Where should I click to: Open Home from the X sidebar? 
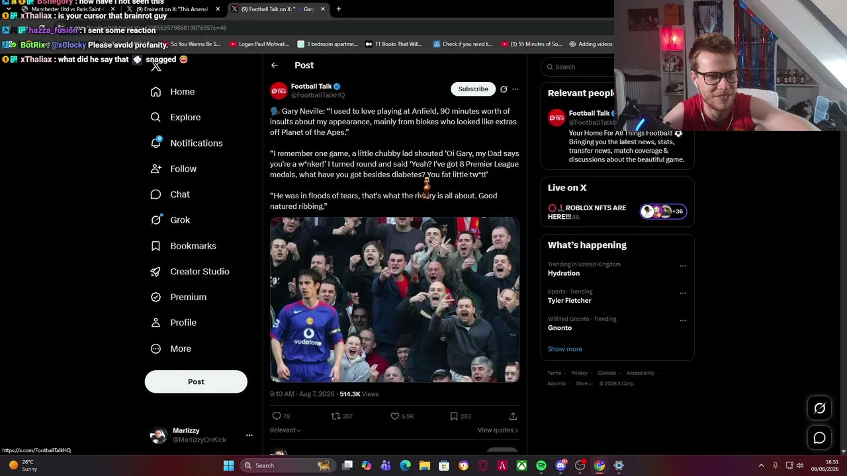click(173, 92)
